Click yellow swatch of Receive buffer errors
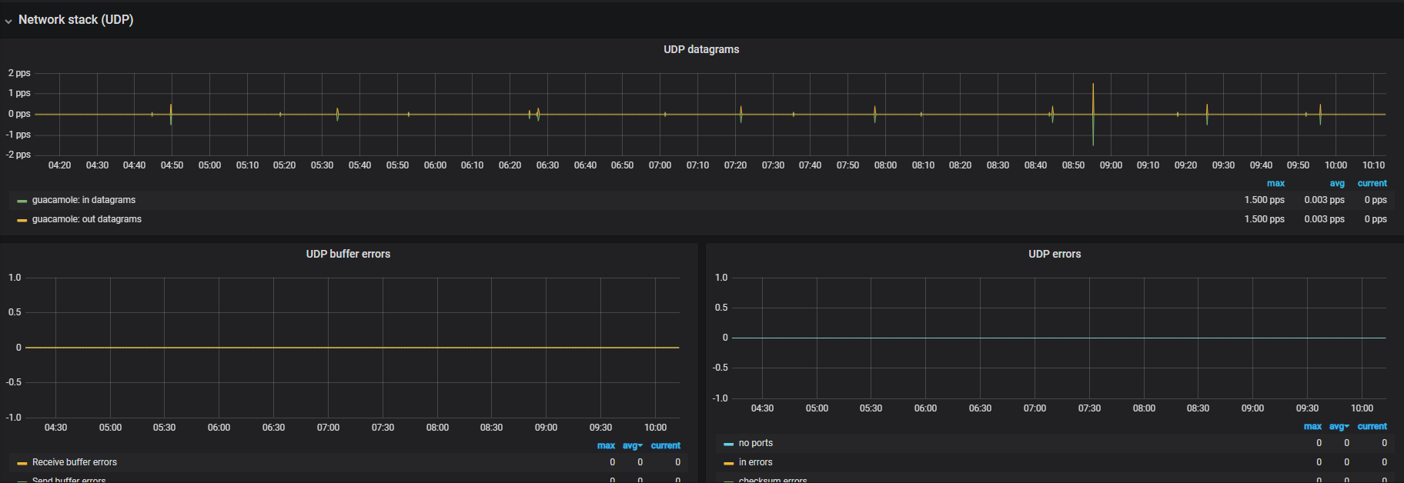Image resolution: width=1404 pixels, height=483 pixels. 22,463
